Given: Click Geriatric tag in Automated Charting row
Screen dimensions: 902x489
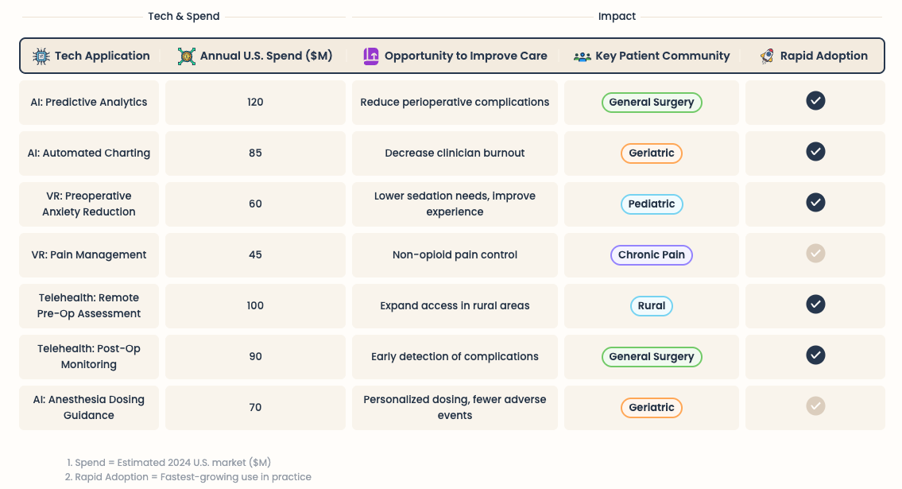Looking at the screenshot, I should pyautogui.click(x=651, y=153).
